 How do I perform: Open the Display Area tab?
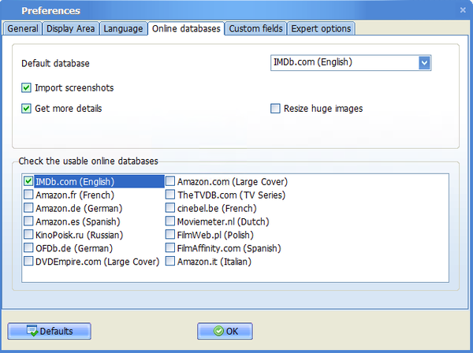click(71, 28)
